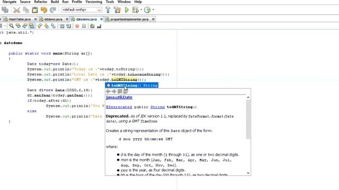Expand Debug Project dropdown arrow

141,9
